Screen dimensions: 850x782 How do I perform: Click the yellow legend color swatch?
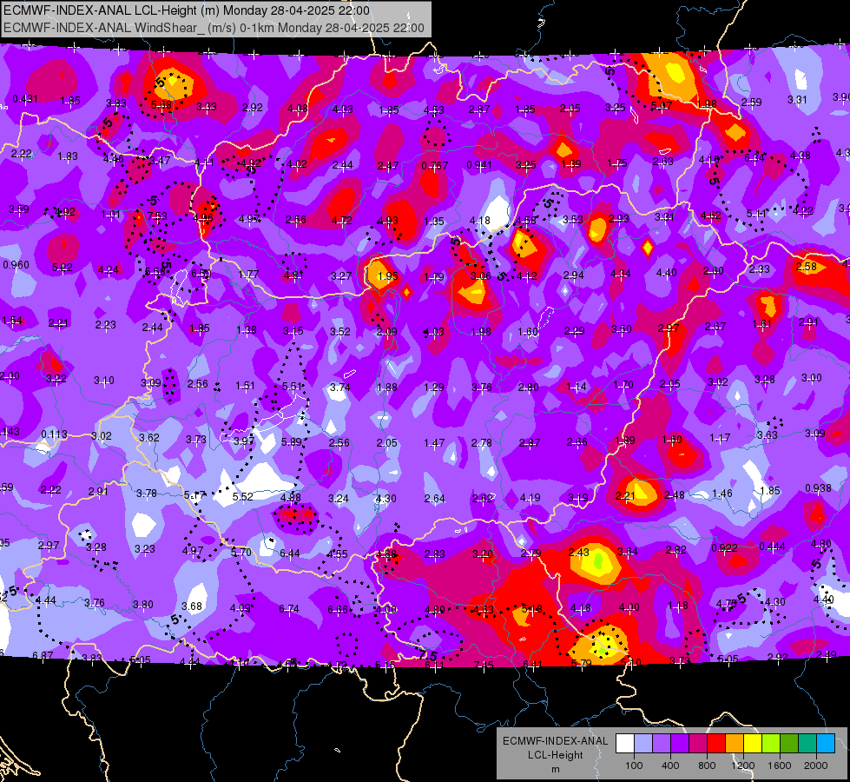coord(753,744)
